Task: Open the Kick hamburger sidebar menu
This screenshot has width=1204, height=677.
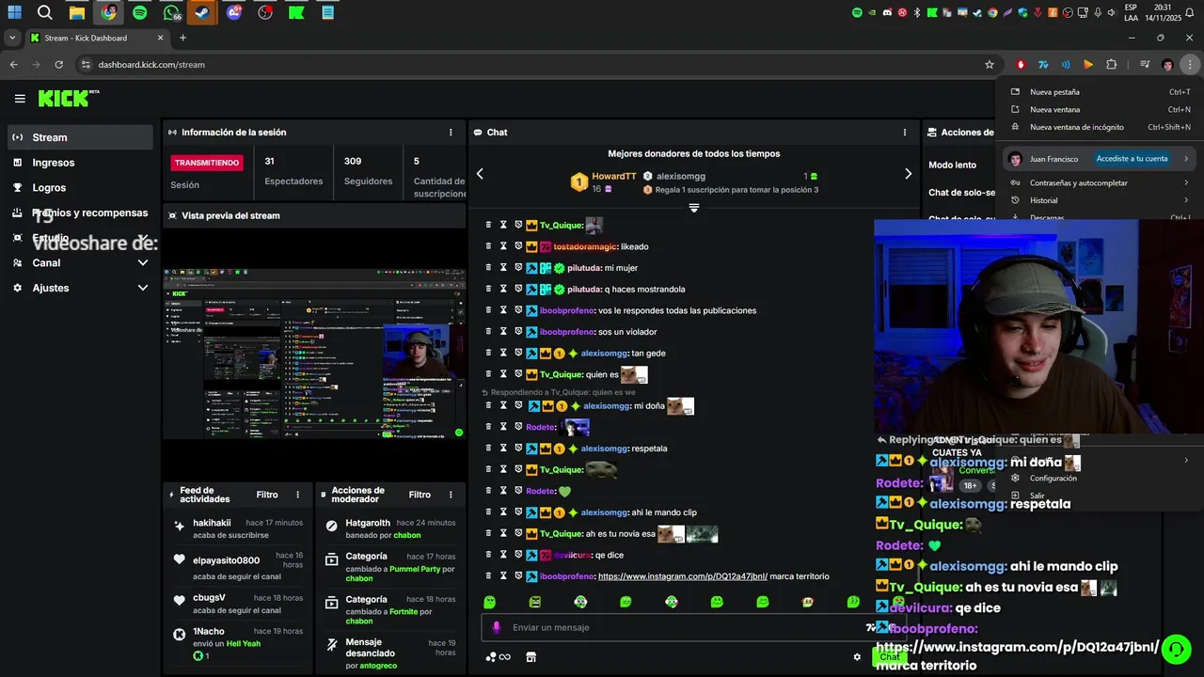Action: [x=20, y=98]
